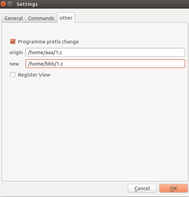This screenshot has height=197, width=189.
Task: Click the Register View label text
Action: [x=34, y=75]
